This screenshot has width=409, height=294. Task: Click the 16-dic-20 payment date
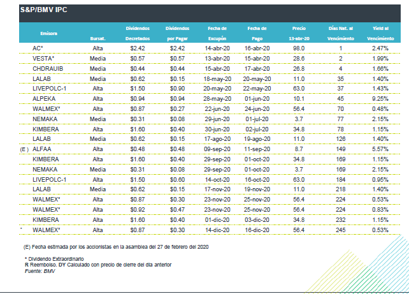click(x=257, y=230)
